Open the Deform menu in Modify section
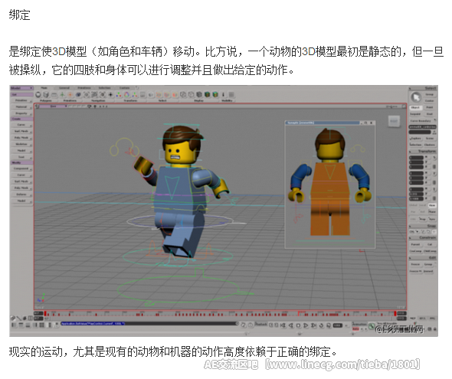The image size is (452, 379). coord(21,194)
